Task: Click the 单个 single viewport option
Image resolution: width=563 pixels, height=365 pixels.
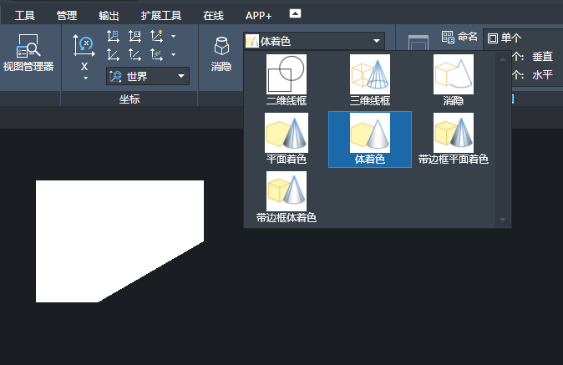Action: pyautogui.click(x=505, y=38)
